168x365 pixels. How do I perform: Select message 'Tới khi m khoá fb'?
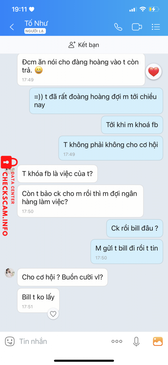[132, 125]
